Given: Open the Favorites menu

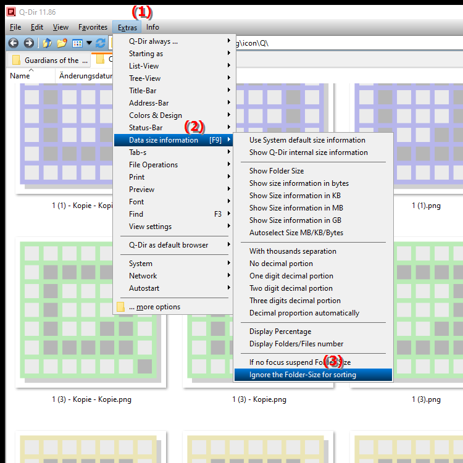Looking at the screenshot, I should tap(93, 27).
